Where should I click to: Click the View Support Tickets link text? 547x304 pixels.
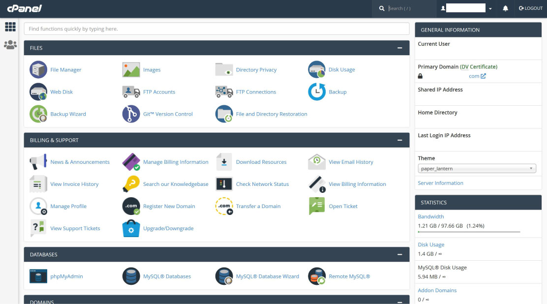(75, 228)
